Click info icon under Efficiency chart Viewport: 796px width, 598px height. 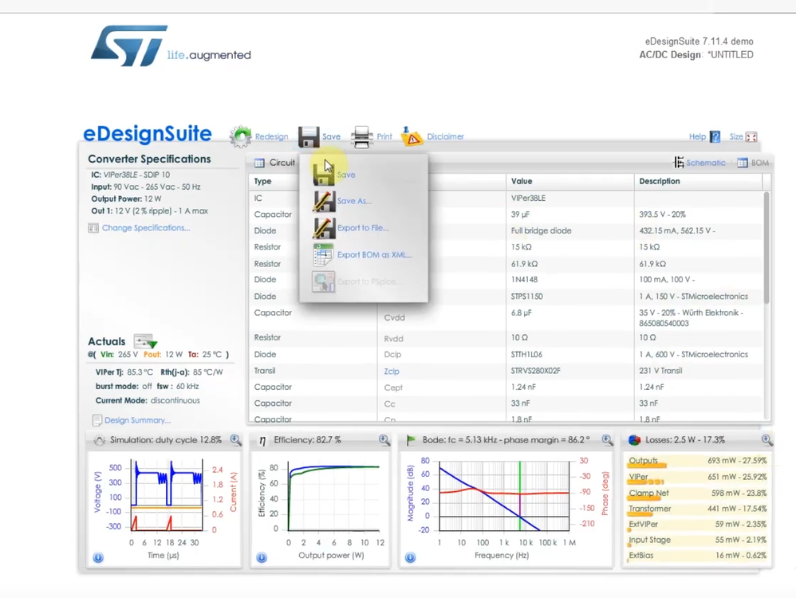tap(262, 557)
